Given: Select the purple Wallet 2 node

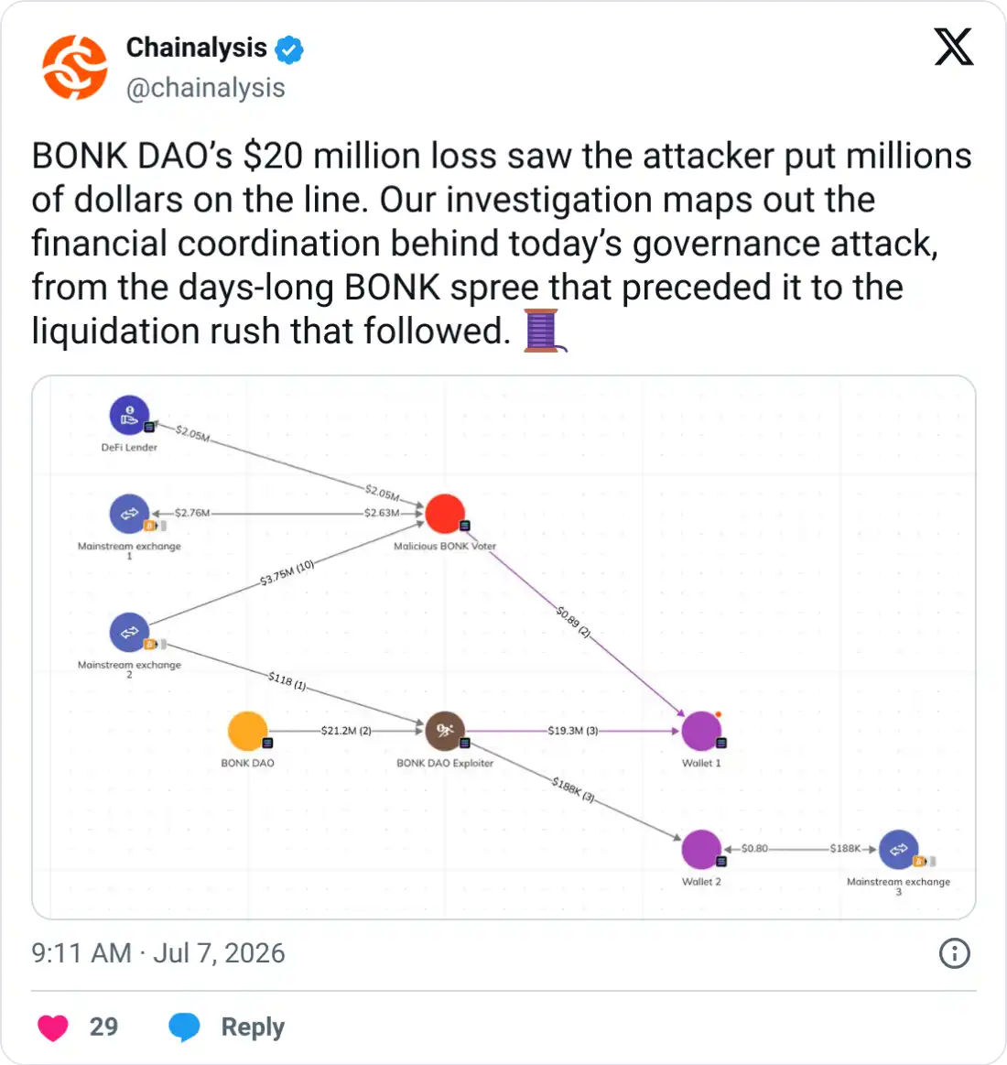Looking at the screenshot, I should pyautogui.click(x=701, y=849).
